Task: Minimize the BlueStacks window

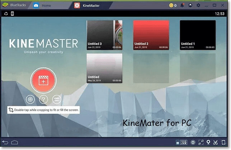Action: (207, 5)
